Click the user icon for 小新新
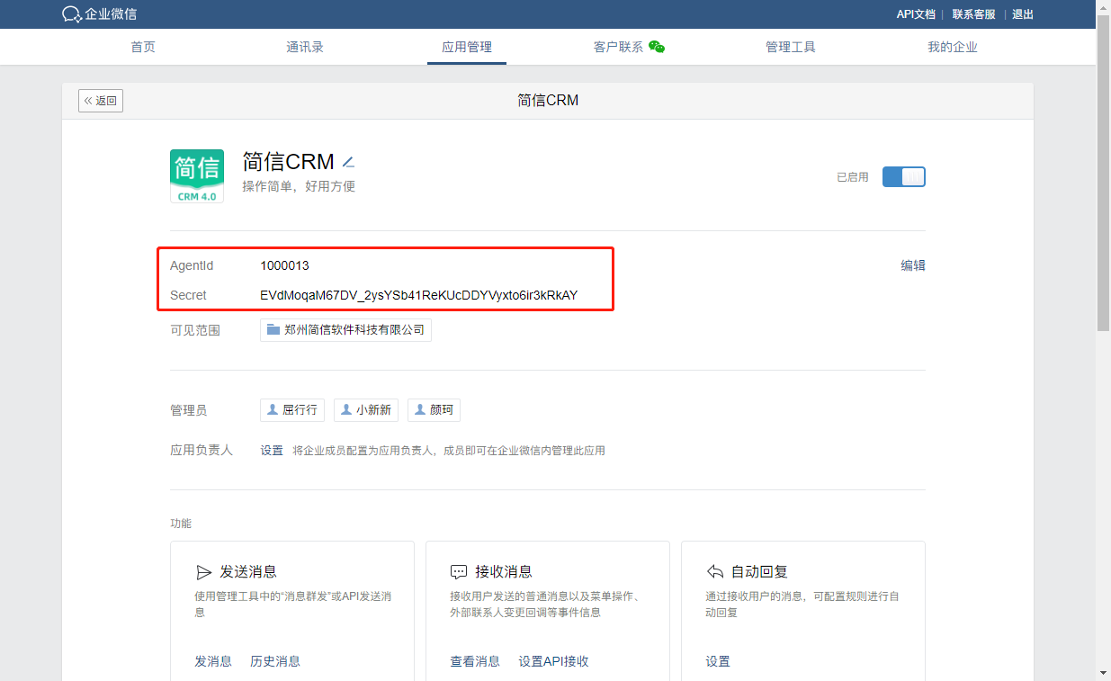This screenshot has height=681, width=1111. pos(346,409)
